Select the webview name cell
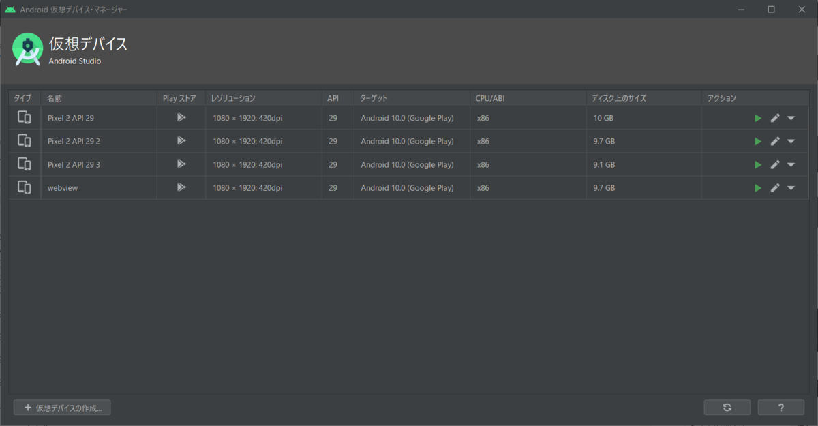 [x=99, y=187]
